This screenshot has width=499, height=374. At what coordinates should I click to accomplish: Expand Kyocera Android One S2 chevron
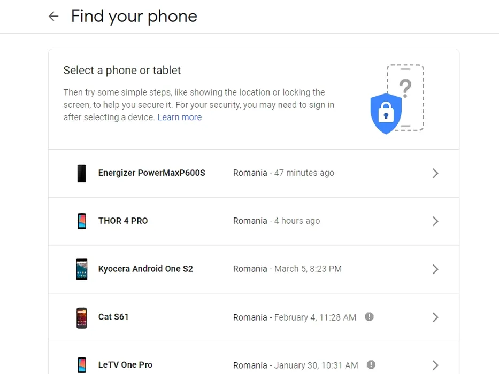pos(435,269)
